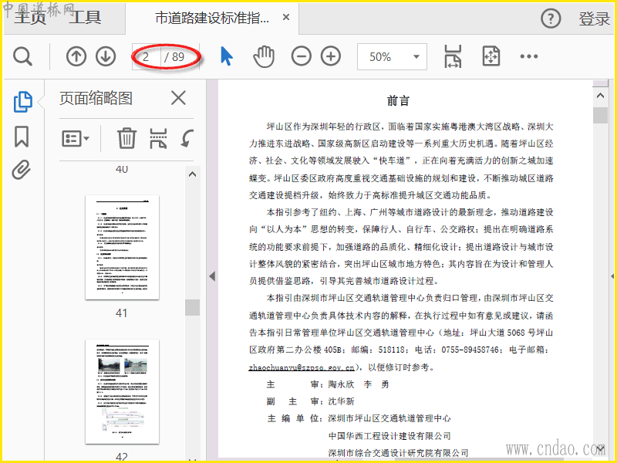Viewport: 617px width, 463px height.
Task: Click the print pages icon in thumbnails panel
Action: tap(158, 138)
